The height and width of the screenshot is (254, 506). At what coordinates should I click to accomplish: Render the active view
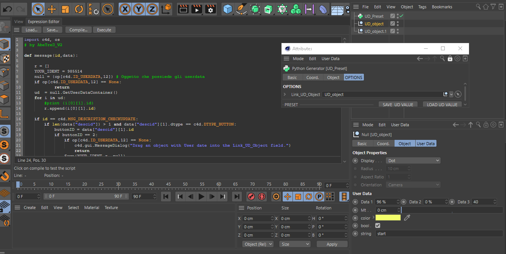point(183,9)
